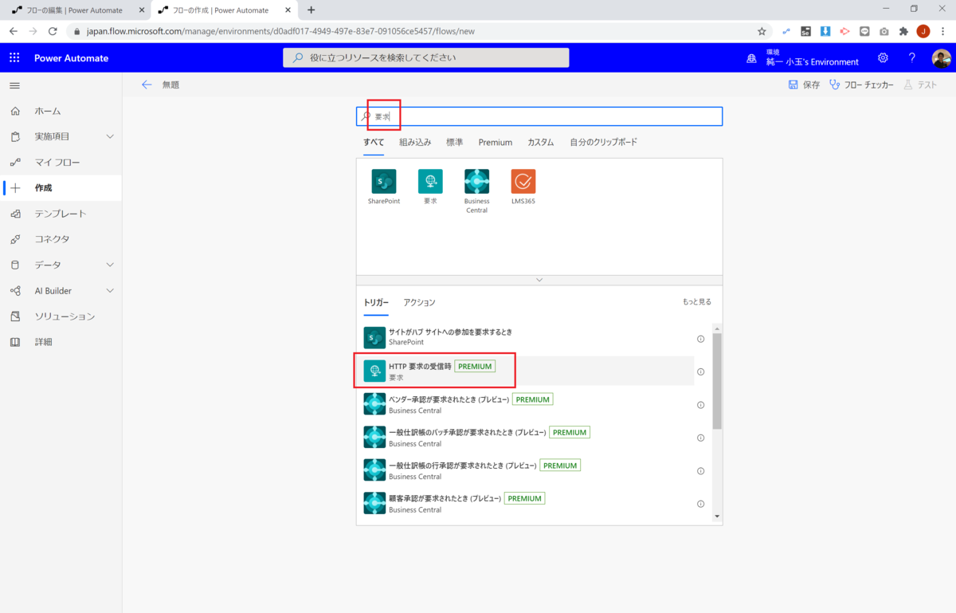Screen dimensions: 956x613
Task: Switch to the 標準 tab
Action: pos(454,142)
